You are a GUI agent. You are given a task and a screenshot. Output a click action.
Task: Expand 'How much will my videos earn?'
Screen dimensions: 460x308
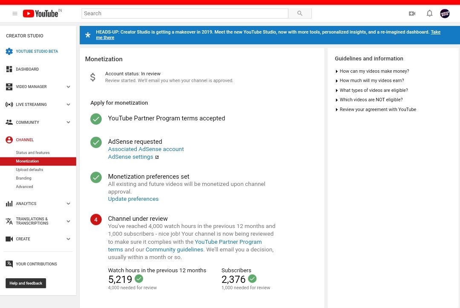point(370,80)
